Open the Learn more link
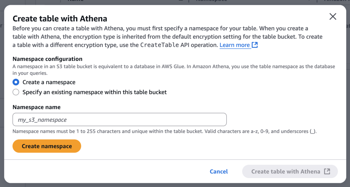 [234, 45]
